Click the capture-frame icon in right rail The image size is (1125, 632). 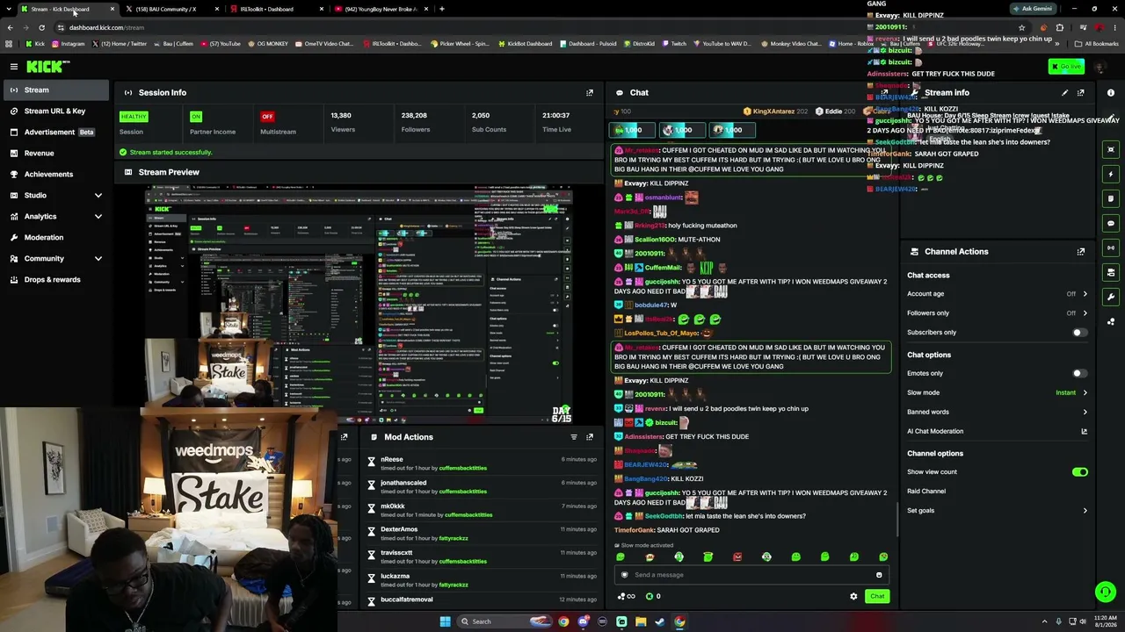[x=1111, y=149]
